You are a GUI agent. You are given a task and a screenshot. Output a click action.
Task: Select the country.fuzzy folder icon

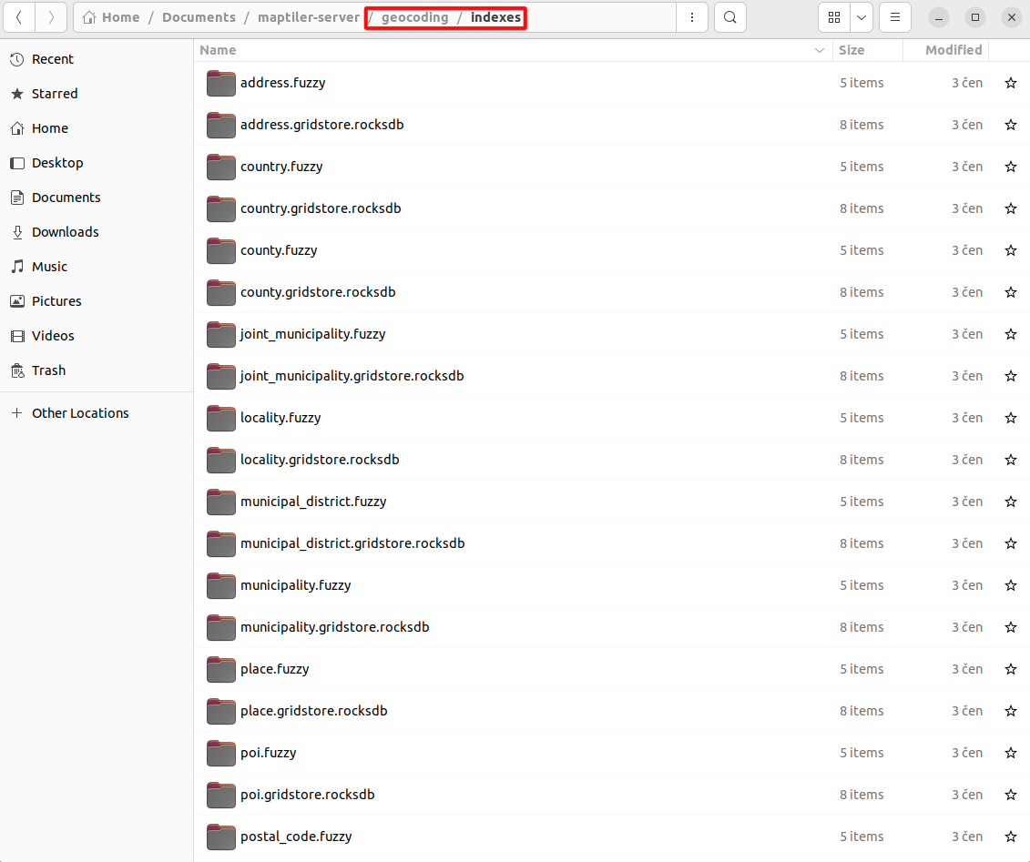click(220, 167)
